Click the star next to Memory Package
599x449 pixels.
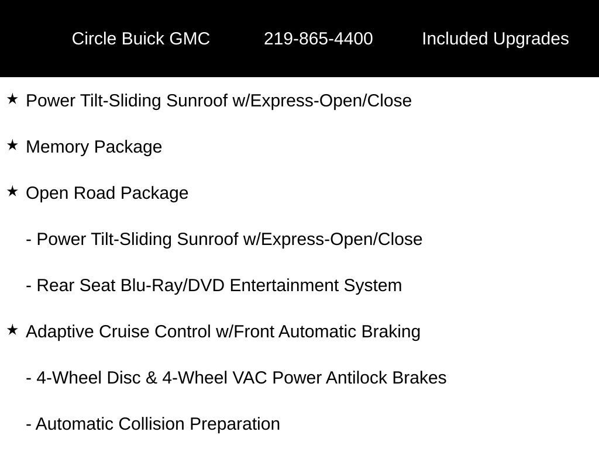click(x=12, y=145)
